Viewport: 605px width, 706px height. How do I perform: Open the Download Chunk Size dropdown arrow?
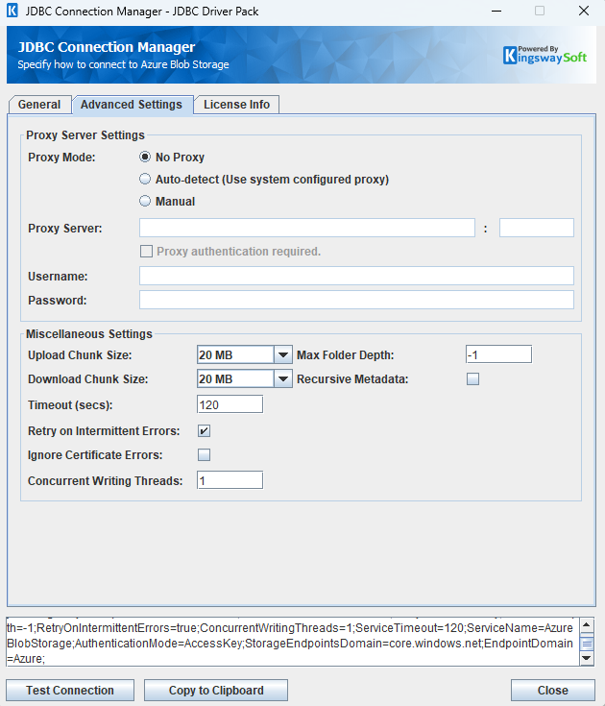(283, 379)
